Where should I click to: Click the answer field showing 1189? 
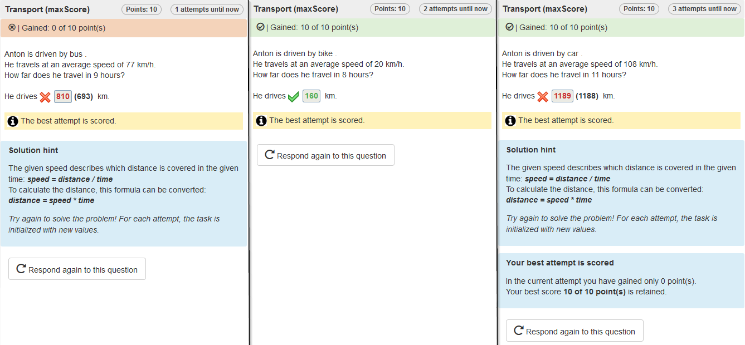562,96
